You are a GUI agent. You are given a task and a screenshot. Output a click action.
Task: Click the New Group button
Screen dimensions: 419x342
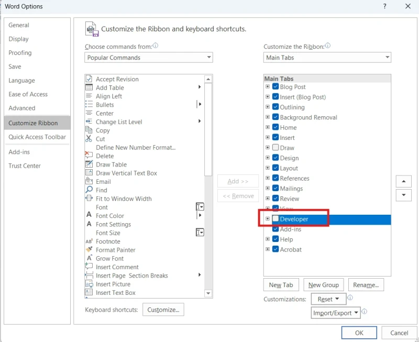pos(324,285)
